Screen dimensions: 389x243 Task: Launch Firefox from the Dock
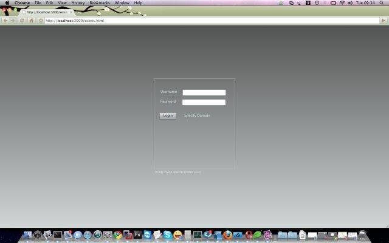point(227,234)
